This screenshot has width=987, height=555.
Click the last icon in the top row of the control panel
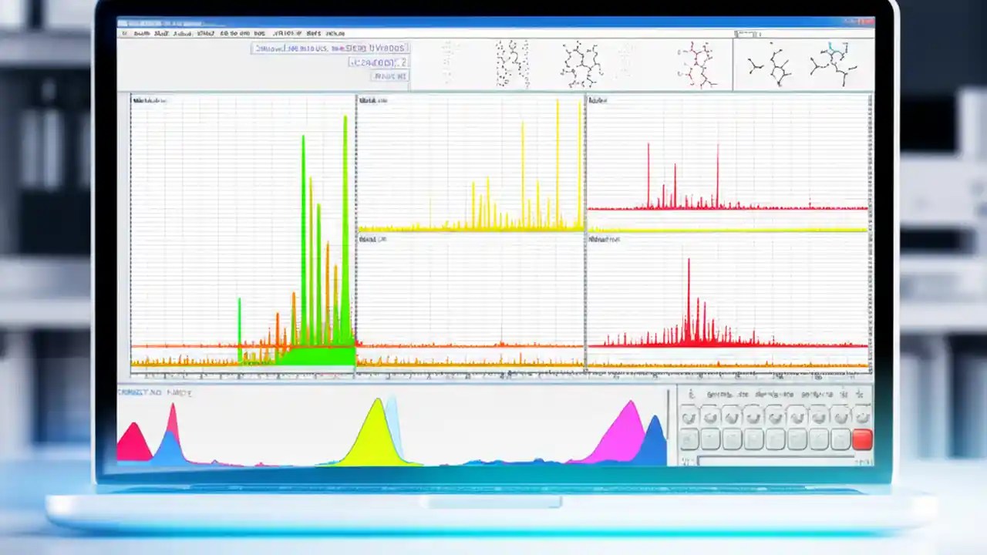860,395
